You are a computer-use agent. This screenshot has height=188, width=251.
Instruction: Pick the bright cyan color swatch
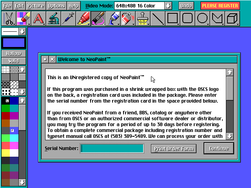14,138
